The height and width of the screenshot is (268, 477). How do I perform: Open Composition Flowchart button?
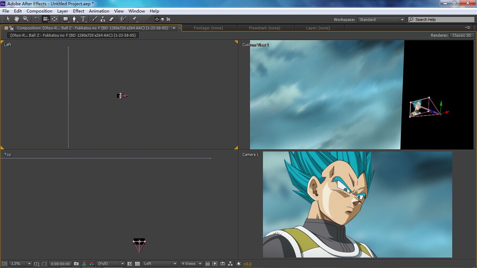230,263
